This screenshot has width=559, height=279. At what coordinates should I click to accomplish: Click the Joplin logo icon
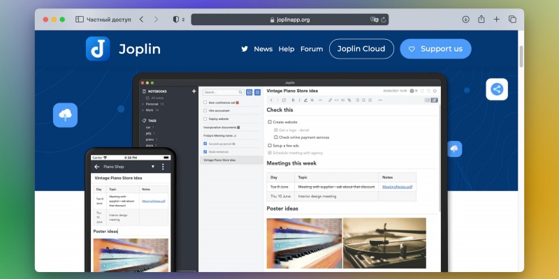point(98,49)
